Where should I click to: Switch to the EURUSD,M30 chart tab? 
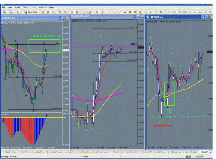[x=9, y=152]
